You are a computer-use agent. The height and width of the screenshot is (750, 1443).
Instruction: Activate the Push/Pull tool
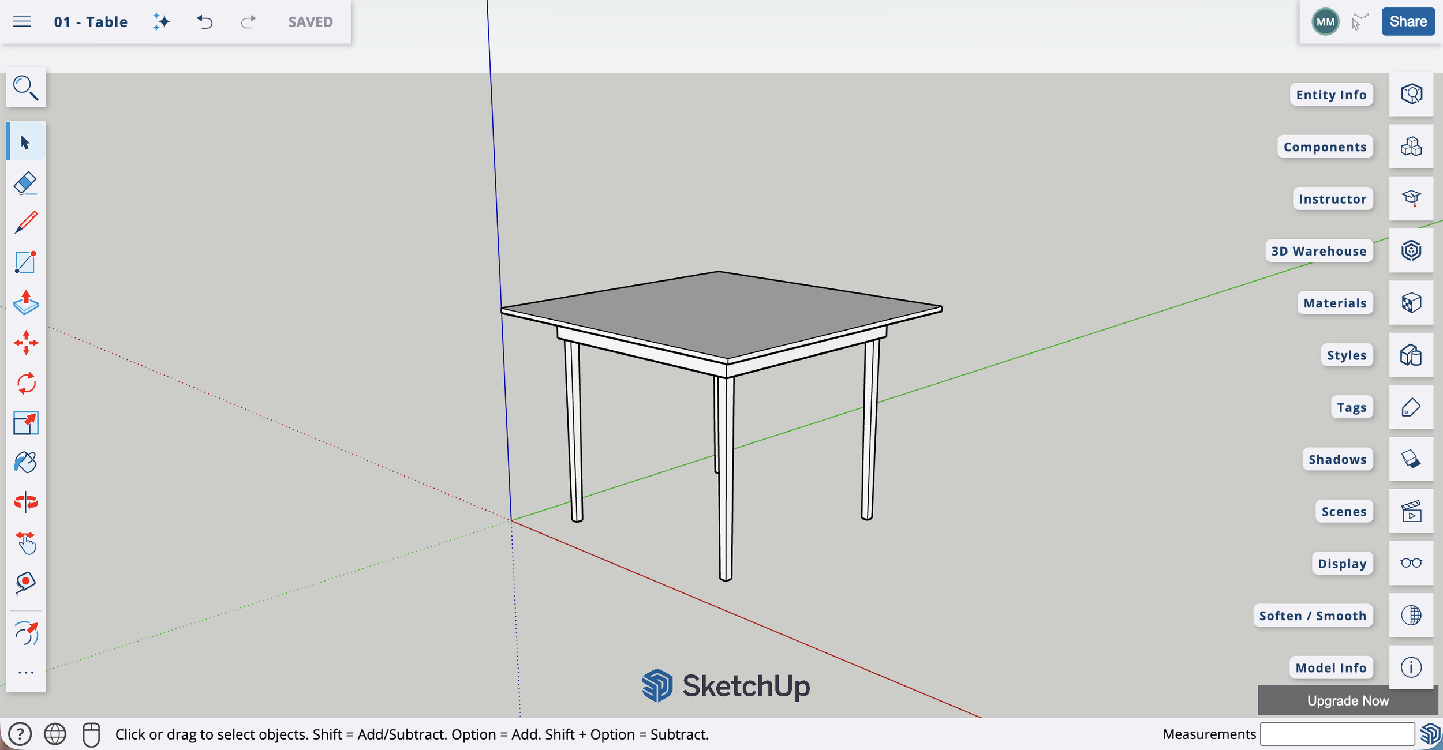(x=25, y=303)
